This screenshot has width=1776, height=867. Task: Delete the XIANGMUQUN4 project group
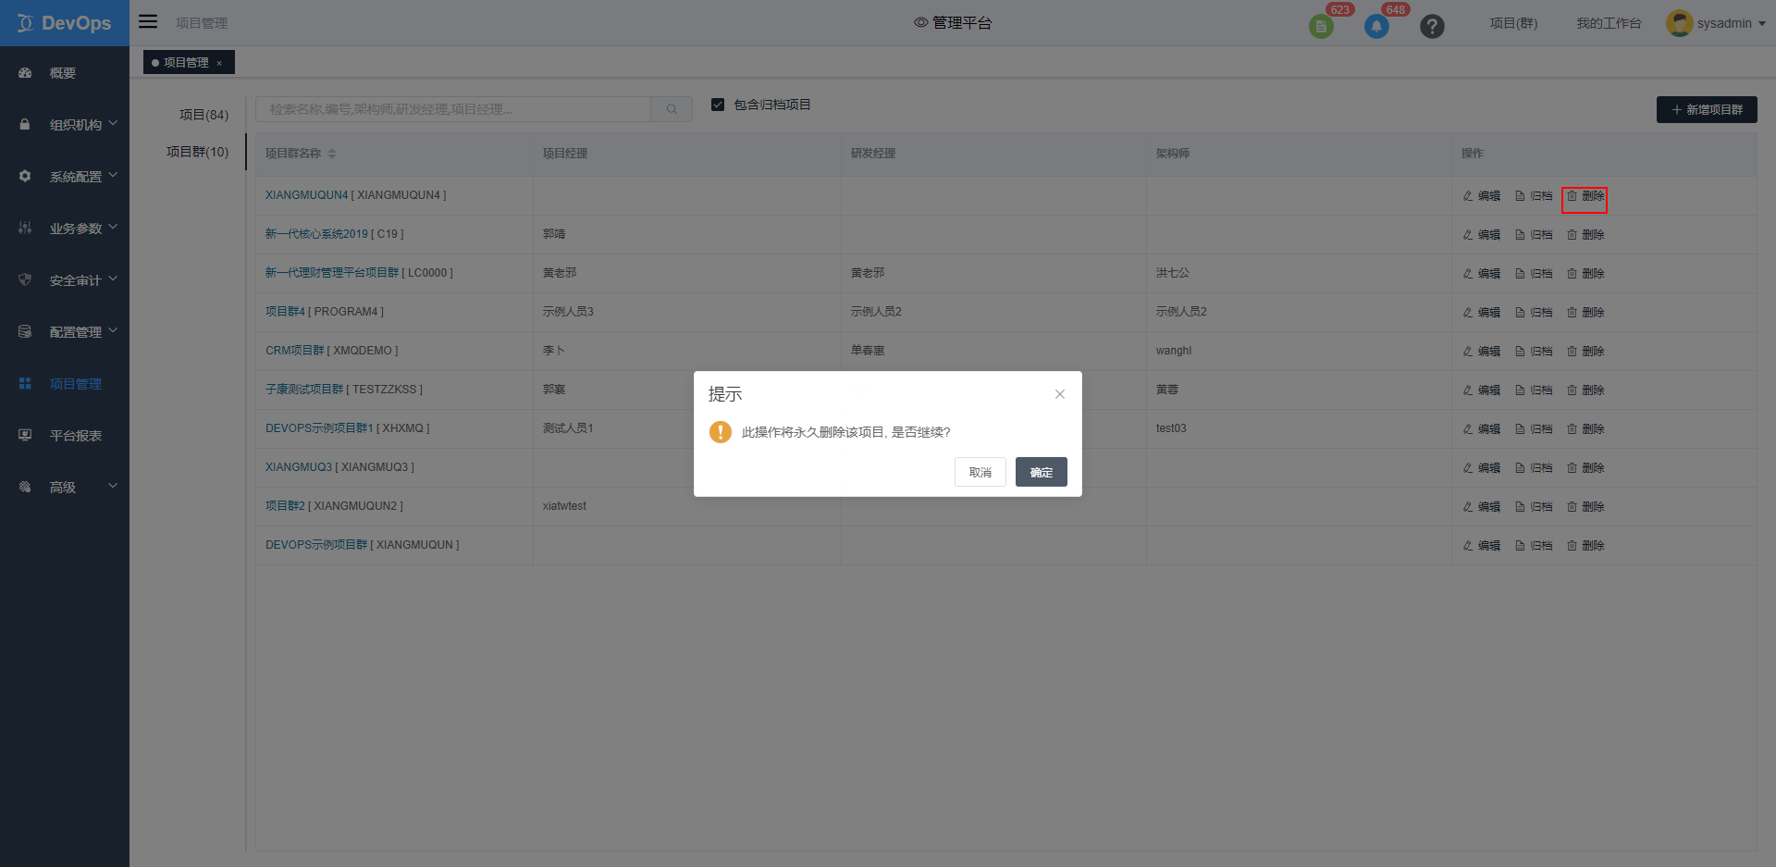click(1585, 196)
